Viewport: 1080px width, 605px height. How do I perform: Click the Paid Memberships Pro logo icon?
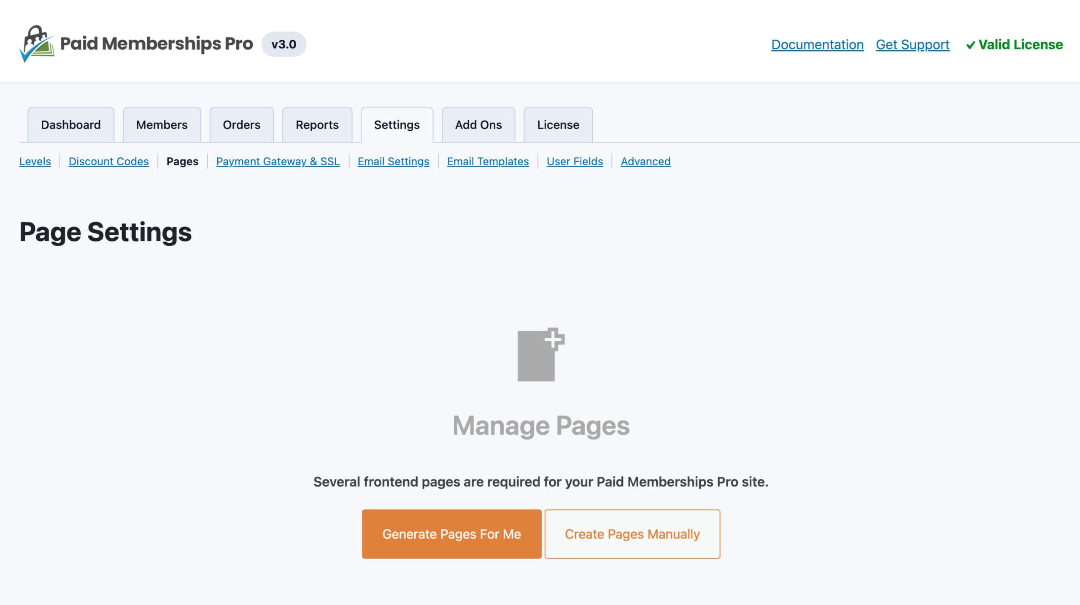coord(35,44)
